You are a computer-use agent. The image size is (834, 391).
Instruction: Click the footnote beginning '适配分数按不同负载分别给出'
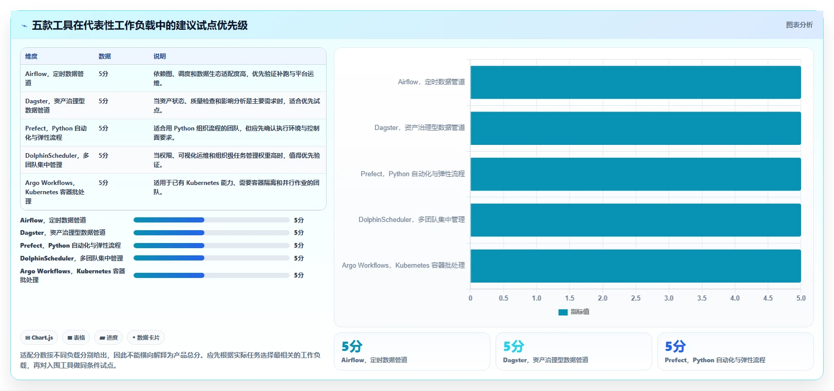click(170, 360)
